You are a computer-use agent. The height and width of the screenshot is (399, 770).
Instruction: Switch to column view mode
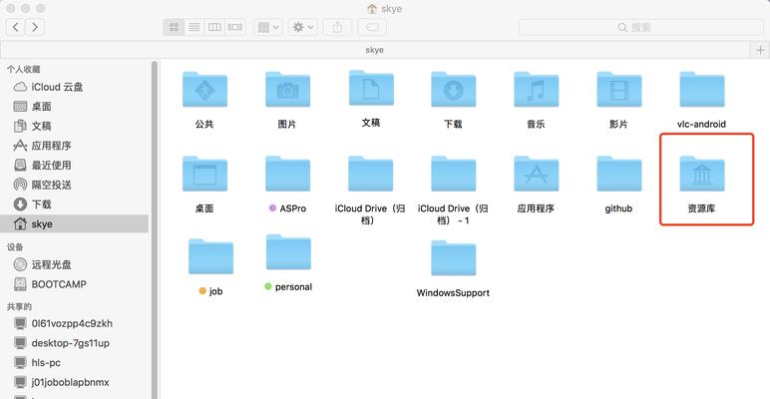pos(214,27)
